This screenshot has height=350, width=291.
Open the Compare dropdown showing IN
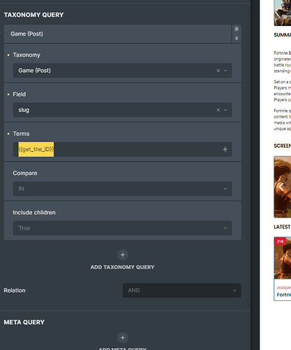coord(122,189)
